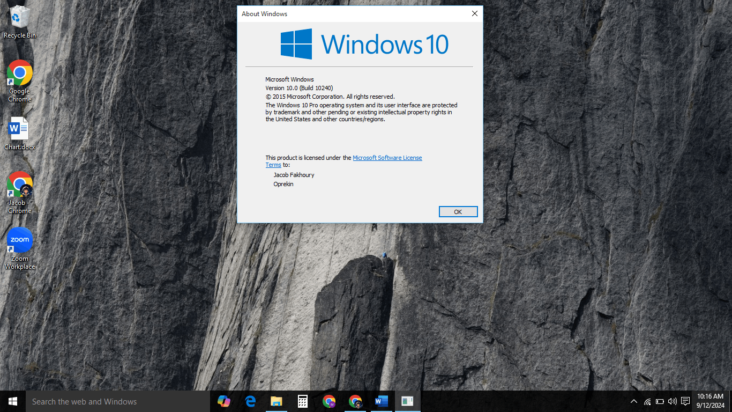Open File Explorer from the taskbar

click(x=276, y=401)
